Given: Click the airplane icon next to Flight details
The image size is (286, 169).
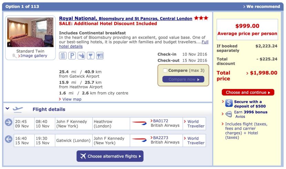Looking at the screenshot, I should [x=18, y=109].
